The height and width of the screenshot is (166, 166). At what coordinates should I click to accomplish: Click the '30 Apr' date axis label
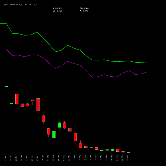tap(43, 158)
